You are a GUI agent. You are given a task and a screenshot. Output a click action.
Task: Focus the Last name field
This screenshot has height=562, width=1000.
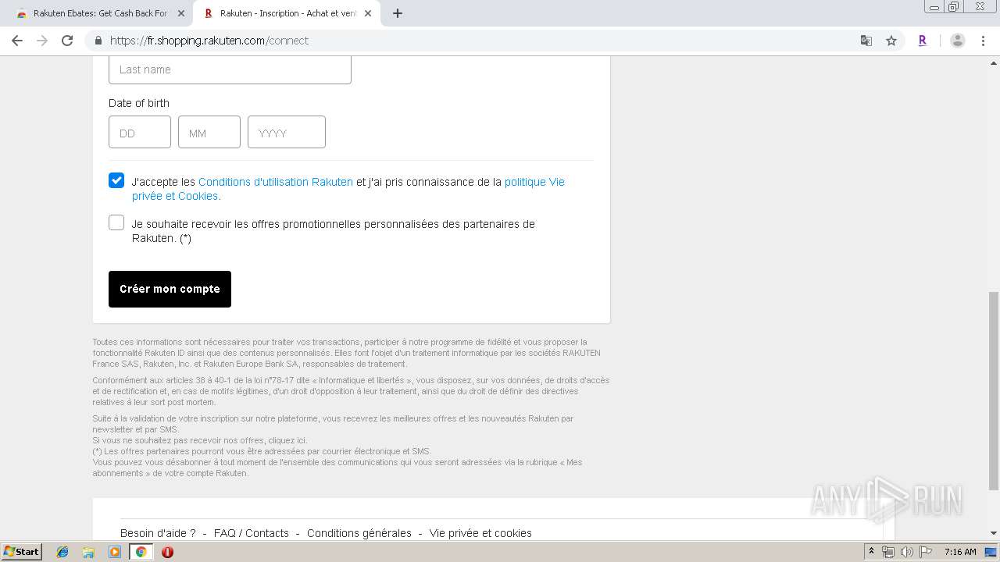tap(230, 69)
